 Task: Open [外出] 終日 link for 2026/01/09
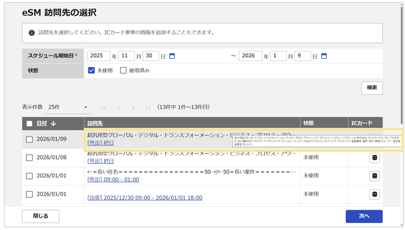pyautogui.click(x=101, y=142)
